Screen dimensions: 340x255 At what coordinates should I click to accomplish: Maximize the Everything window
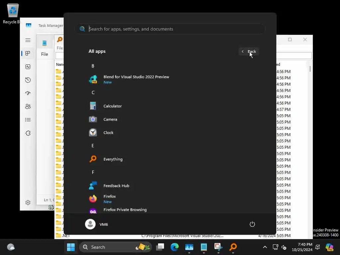[290, 40]
